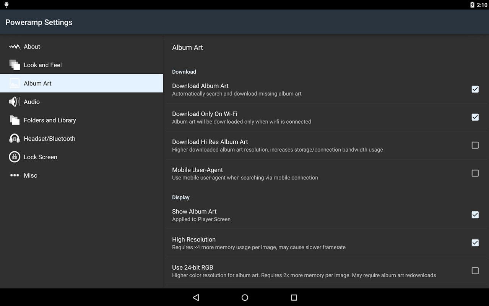Open Audio settings category
Screen dimensions: 489x306
coord(81,102)
